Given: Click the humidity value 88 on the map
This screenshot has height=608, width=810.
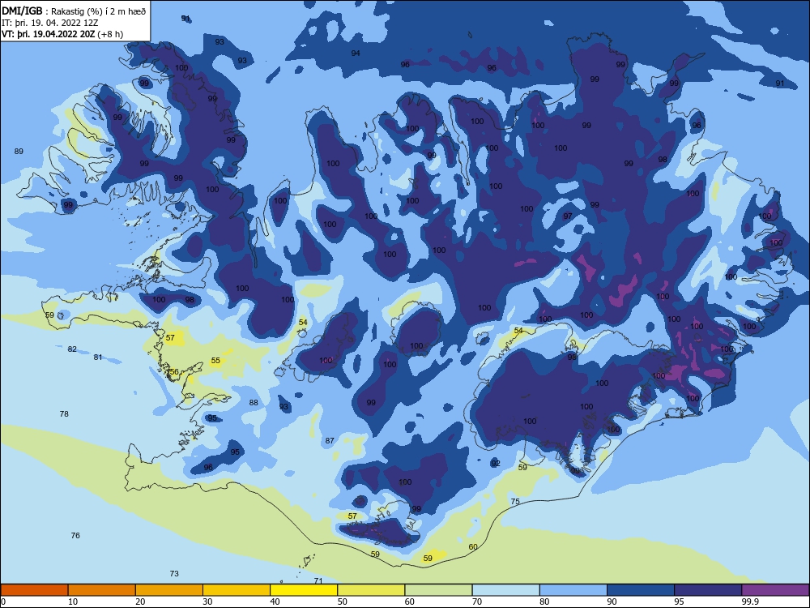Looking at the screenshot, I should (254, 403).
